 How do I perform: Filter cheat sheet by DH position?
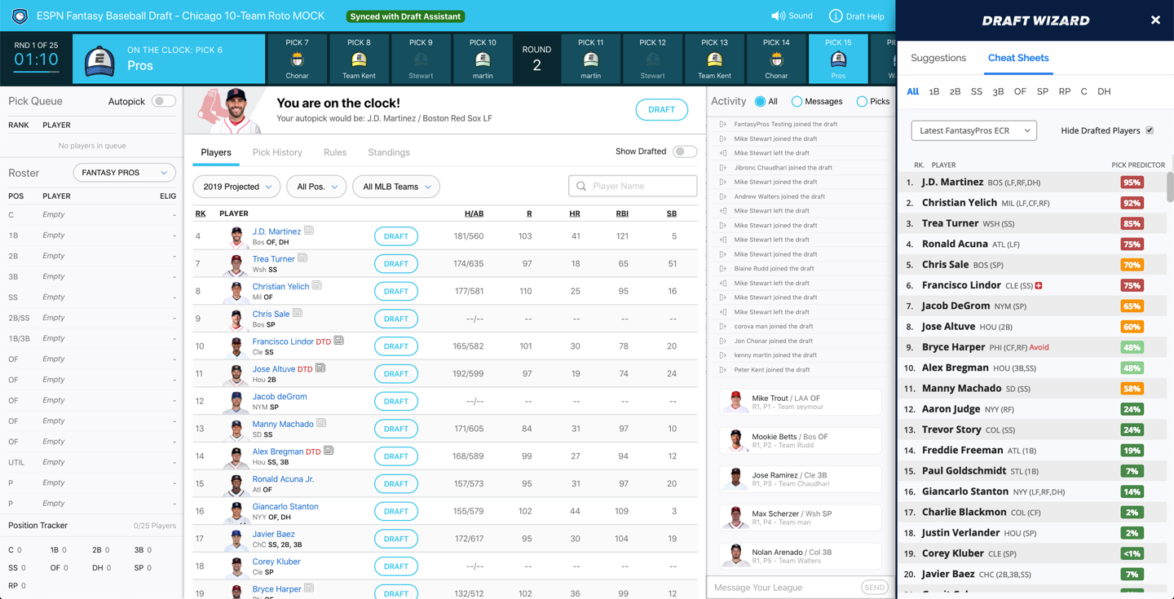tap(1104, 91)
